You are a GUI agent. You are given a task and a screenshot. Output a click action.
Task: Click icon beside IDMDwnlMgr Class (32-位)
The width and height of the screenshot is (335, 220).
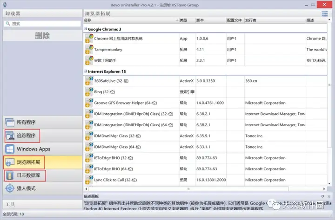(89, 136)
